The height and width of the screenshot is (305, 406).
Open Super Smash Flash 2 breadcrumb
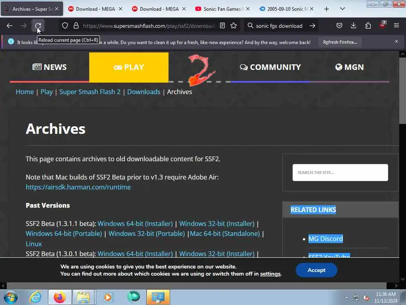click(x=90, y=92)
